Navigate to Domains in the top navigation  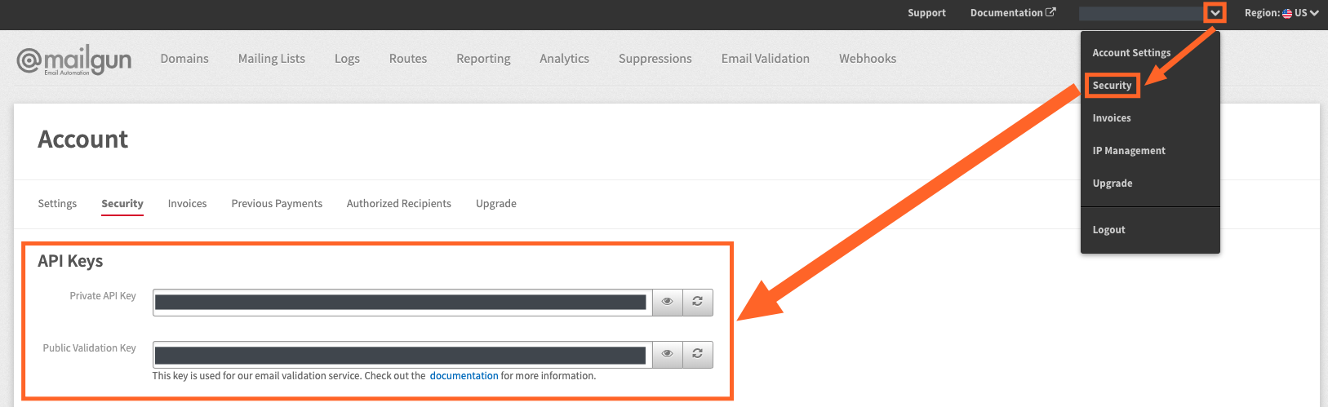coord(184,59)
